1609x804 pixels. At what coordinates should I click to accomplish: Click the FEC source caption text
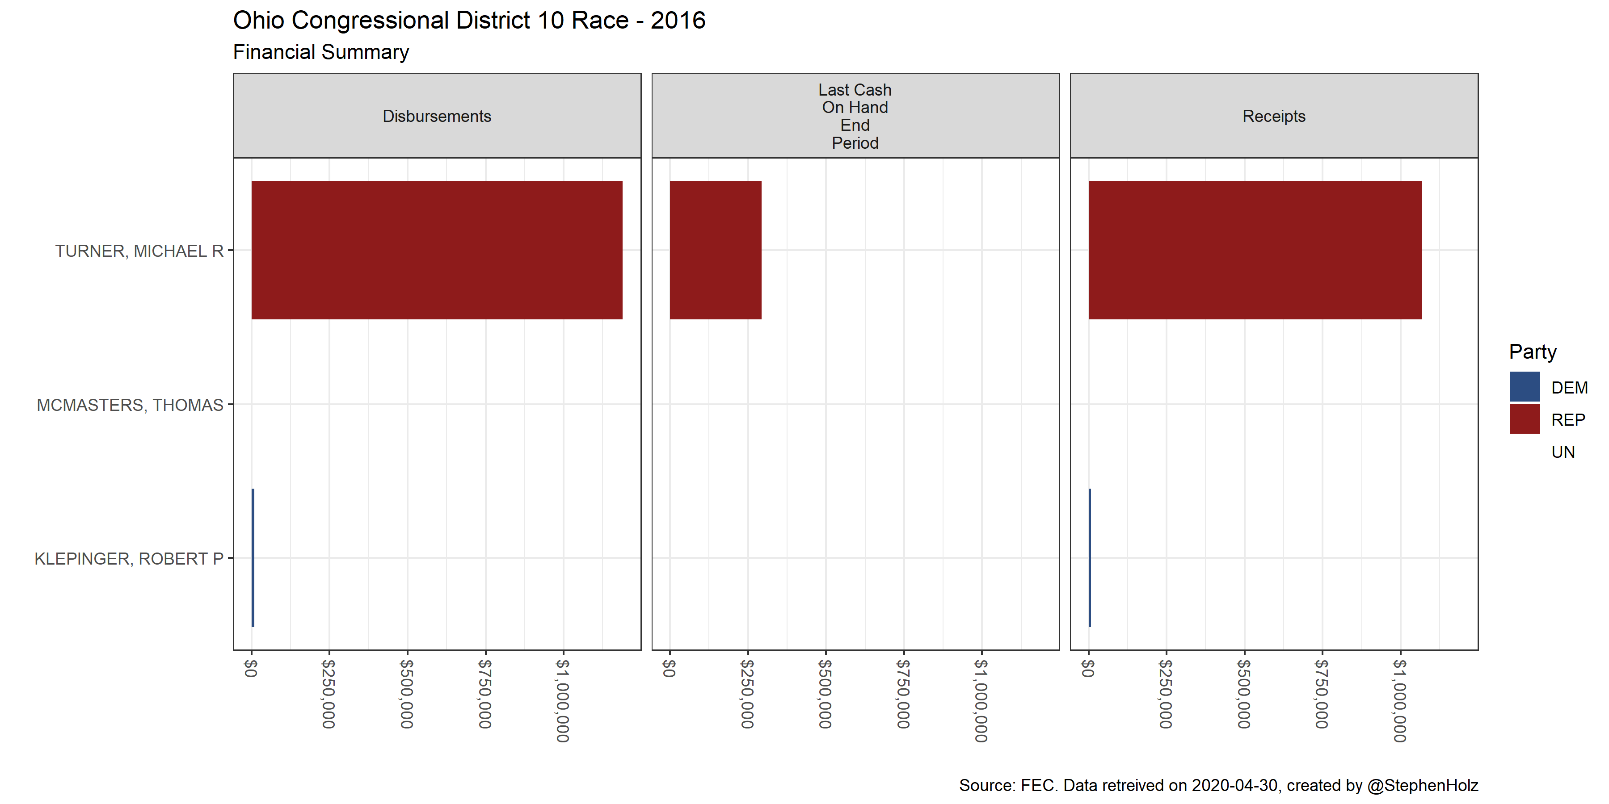click(x=1218, y=785)
